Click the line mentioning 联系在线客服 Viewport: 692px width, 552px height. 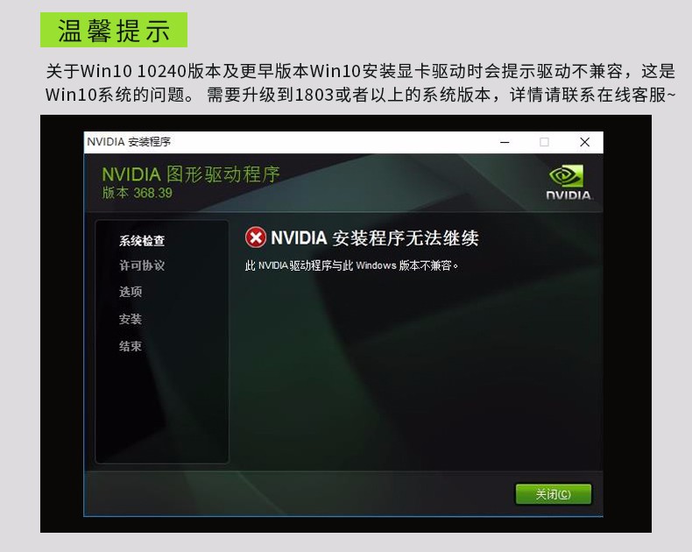(361, 95)
